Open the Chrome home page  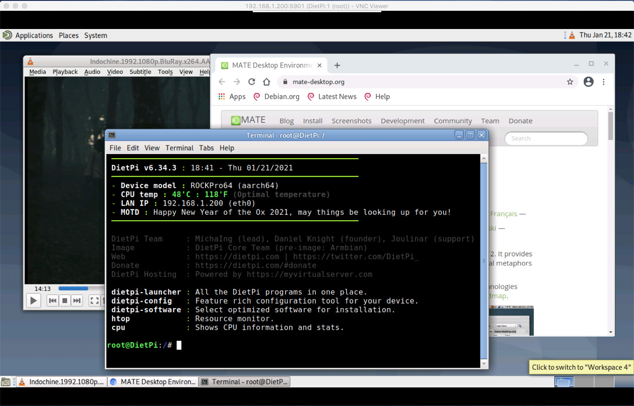(267, 82)
